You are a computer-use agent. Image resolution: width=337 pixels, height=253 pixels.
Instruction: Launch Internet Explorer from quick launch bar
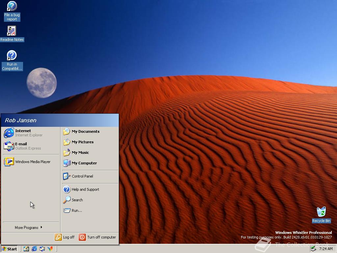pos(34,249)
